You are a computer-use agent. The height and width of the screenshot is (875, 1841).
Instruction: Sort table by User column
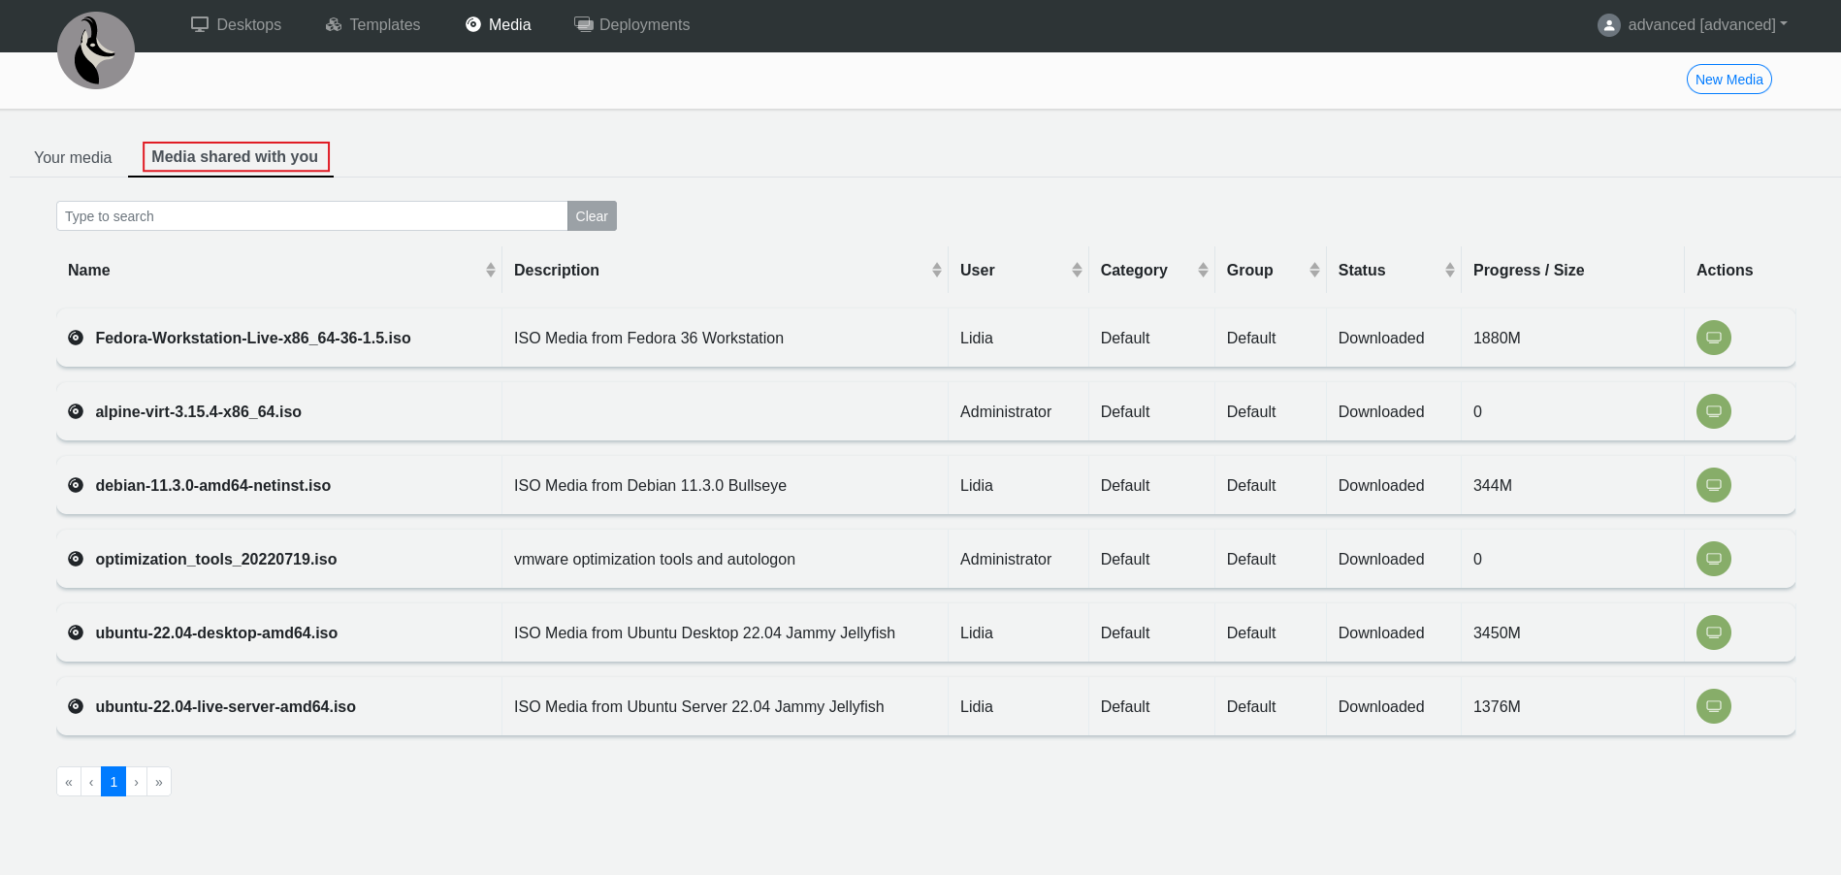[1076, 271]
